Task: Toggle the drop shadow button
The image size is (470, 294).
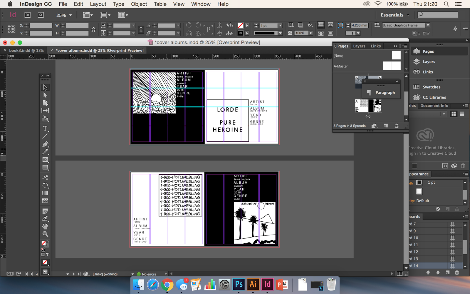Action: pyautogui.click(x=300, y=25)
